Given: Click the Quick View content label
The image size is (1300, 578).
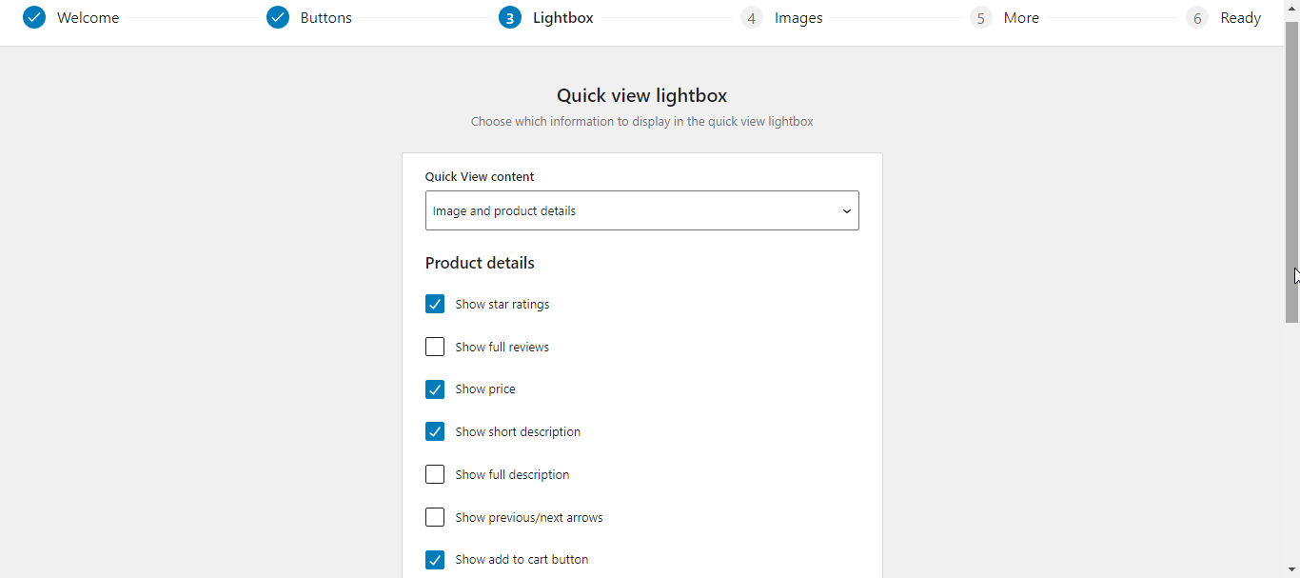Looking at the screenshot, I should [480, 176].
